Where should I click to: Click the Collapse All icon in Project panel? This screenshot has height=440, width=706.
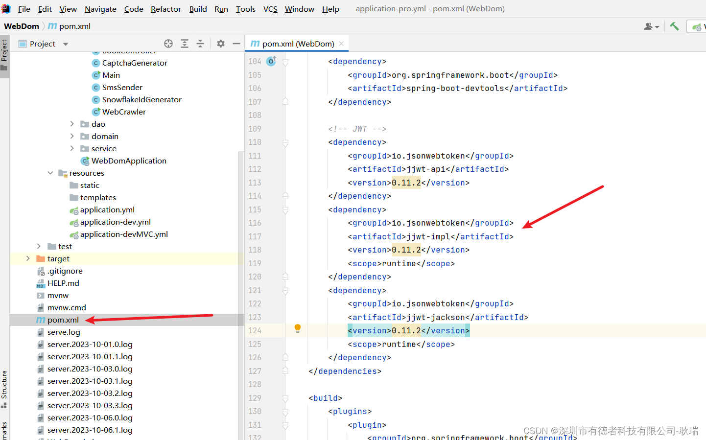[200, 44]
